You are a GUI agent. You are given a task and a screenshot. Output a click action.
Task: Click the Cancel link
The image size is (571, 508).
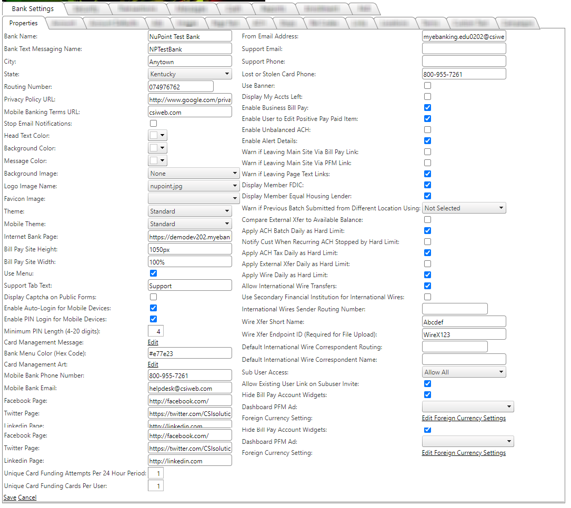[x=27, y=497]
